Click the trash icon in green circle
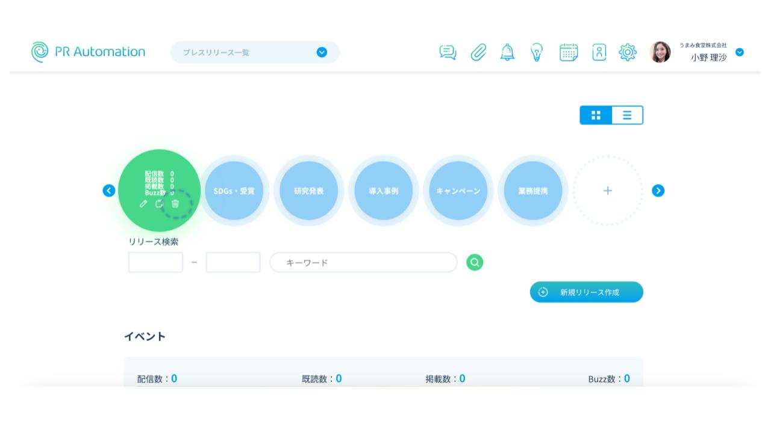Screen dimensions: 771x433 click(x=175, y=203)
